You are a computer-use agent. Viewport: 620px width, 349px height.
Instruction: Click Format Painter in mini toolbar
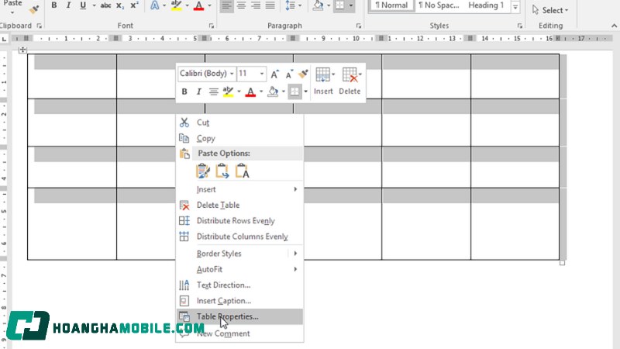(x=303, y=74)
